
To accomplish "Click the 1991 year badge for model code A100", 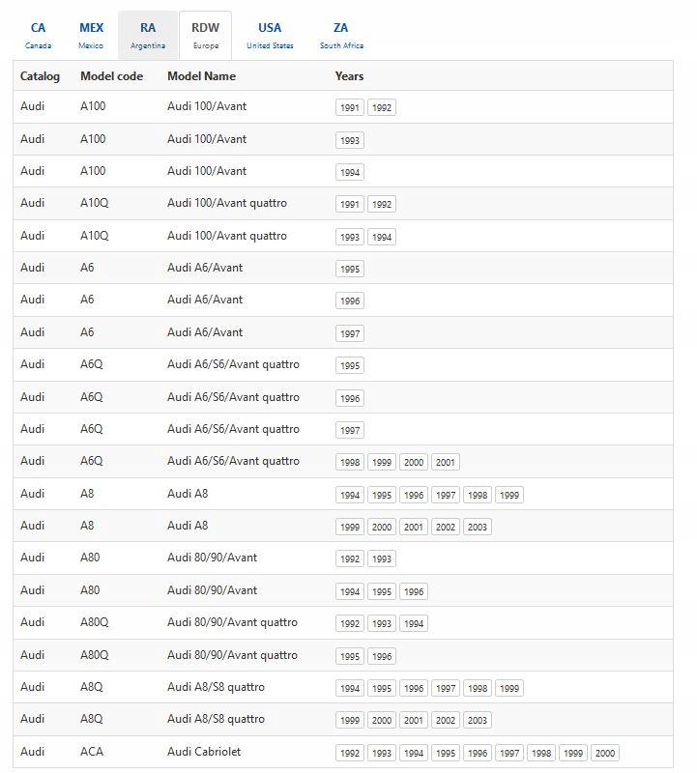I will (350, 108).
